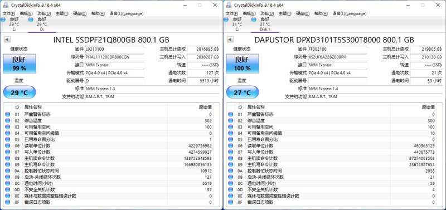Click the previous disk arrow in right window
The width and height of the screenshot is (446, 210).
(230, 40)
